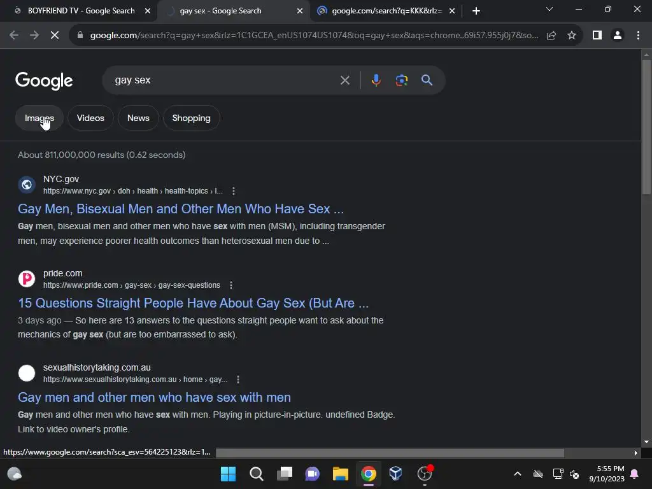Open the 'Gay Men, Bisexual Men and Other Men' result
Image resolution: width=652 pixels, height=489 pixels.
tap(181, 209)
